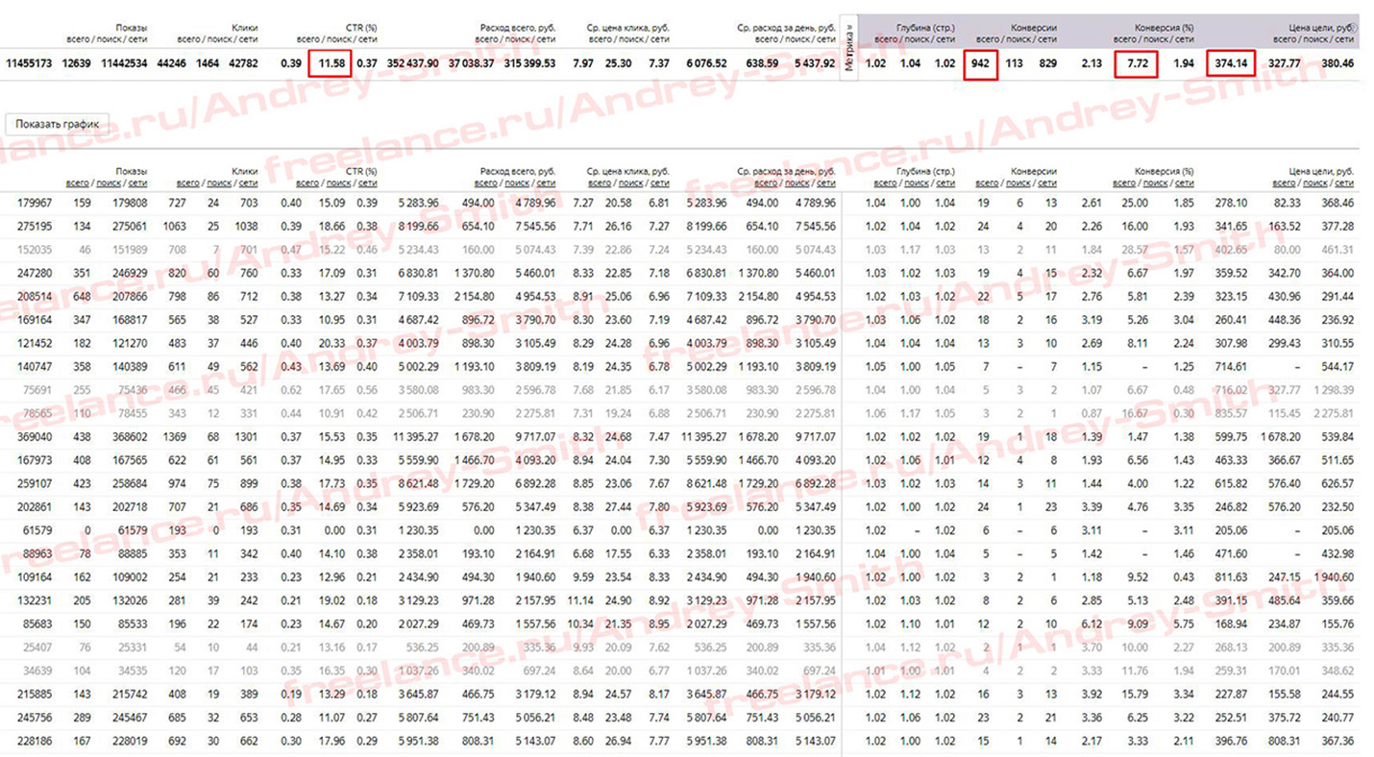Sort by underlined 'сети' under 'Расход всего, руб.'
The width and height of the screenshot is (1374, 757).
(x=546, y=183)
